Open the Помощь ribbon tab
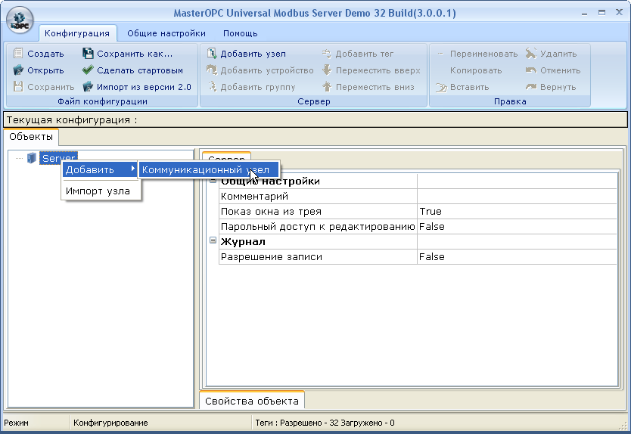 click(241, 33)
